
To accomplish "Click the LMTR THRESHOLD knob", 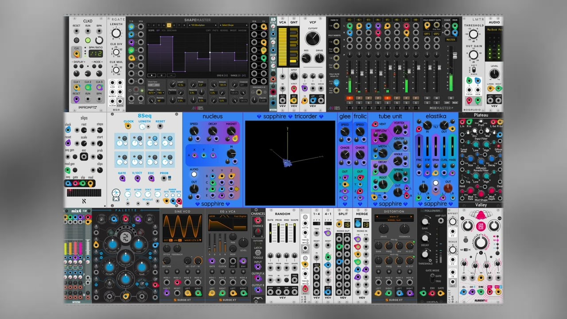I will tap(474, 34).
